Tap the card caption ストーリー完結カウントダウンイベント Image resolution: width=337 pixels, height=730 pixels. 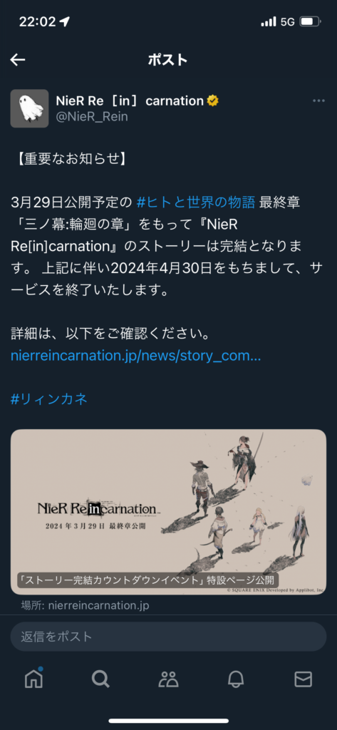point(148,580)
